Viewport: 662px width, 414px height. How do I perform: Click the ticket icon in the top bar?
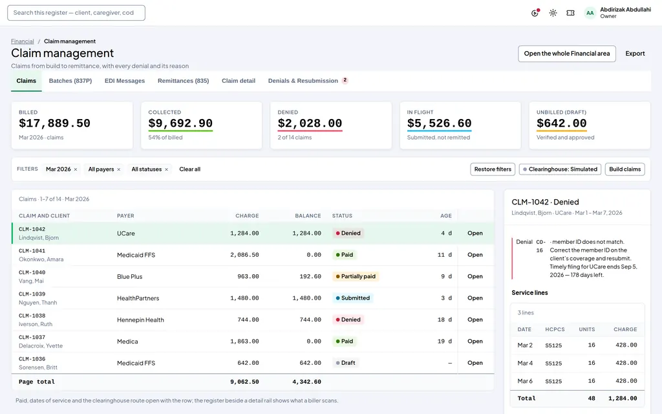[x=570, y=13]
